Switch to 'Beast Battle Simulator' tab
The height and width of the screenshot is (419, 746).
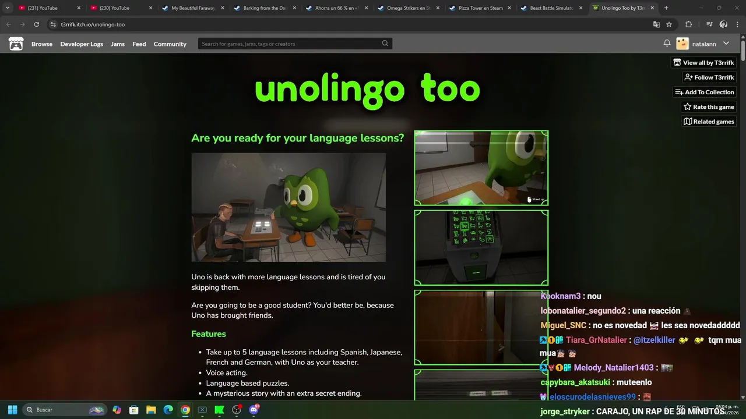pyautogui.click(x=551, y=8)
